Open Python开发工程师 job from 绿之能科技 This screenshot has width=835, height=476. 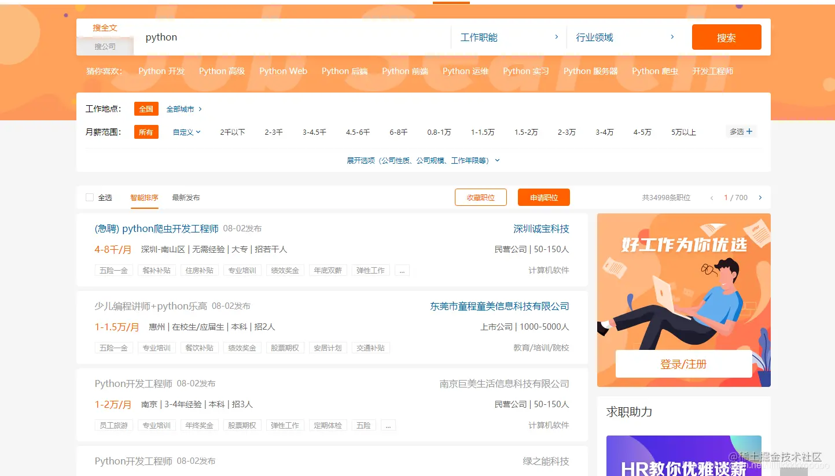click(134, 461)
